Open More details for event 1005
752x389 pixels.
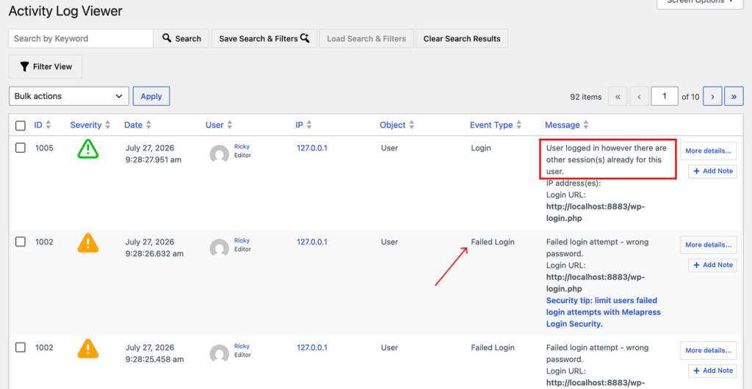709,151
